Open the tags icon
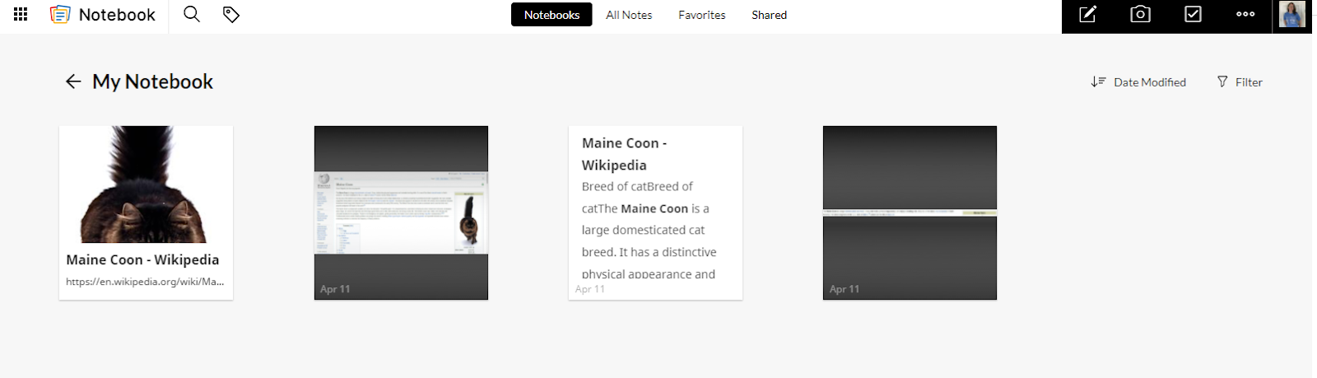The image size is (1317, 378). point(231,14)
